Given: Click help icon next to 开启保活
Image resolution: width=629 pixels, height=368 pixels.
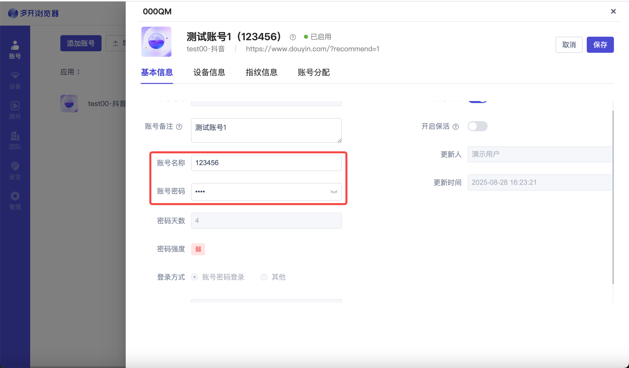Looking at the screenshot, I should coord(456,127).
